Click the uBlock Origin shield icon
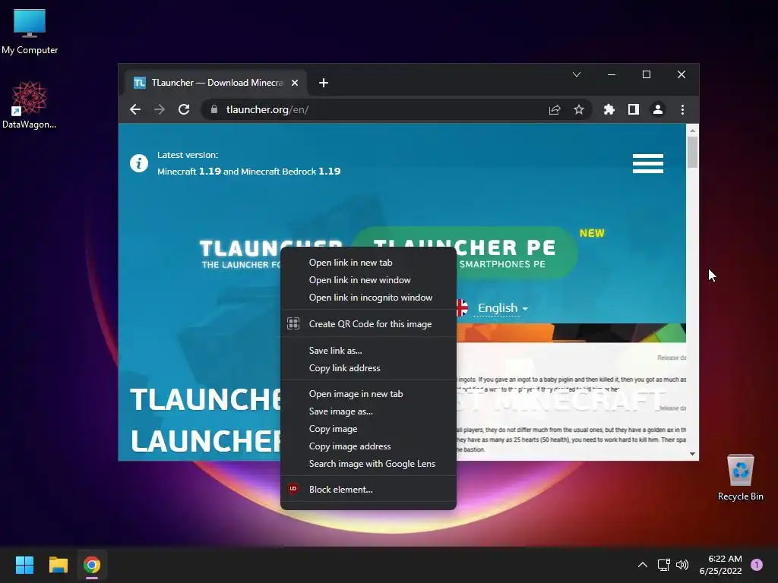Screen dimensions: 778x583 (x=293, y=490)
